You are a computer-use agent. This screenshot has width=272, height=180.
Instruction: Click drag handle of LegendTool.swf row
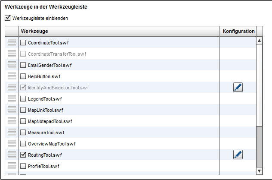point(12,98)
